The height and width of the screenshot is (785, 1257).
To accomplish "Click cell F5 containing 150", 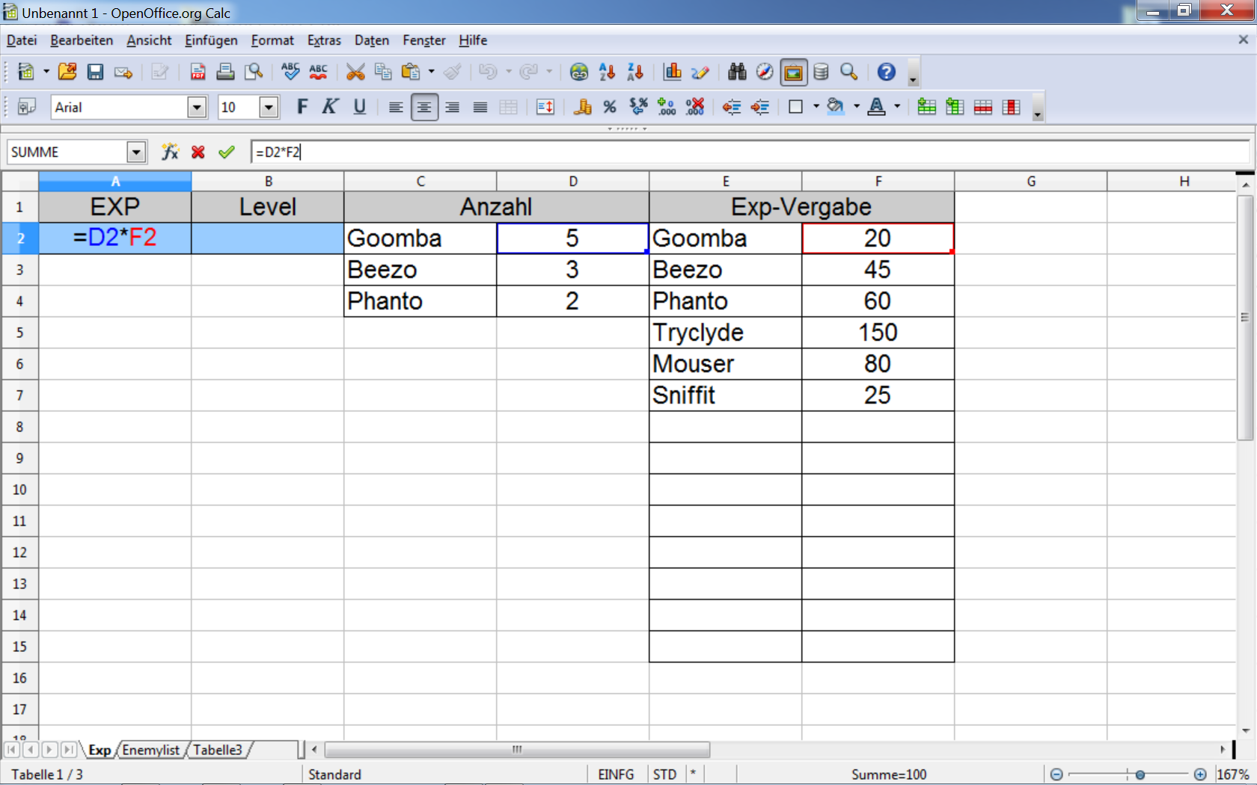I will pyautogui.click(x=878, y=332).
